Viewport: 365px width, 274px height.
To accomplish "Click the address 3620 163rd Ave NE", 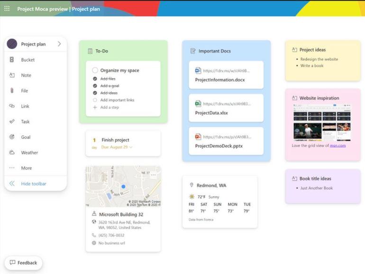I will pyautogui.click(x=124, y=225).
